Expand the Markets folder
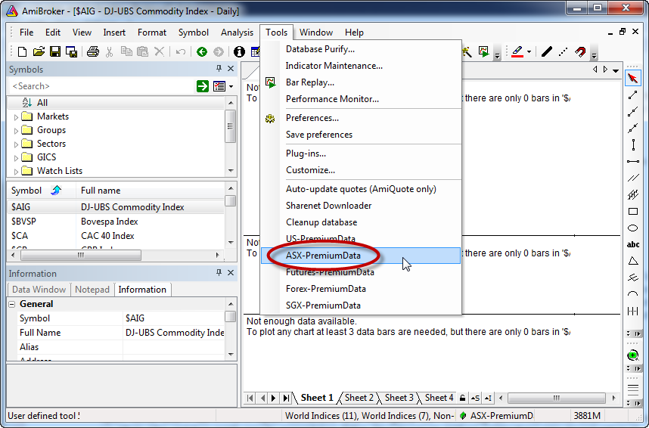Image resolution: width=649 pixels, height=428 pixels. tap(16, 117)
